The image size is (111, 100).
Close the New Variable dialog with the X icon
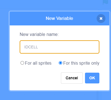101,19
